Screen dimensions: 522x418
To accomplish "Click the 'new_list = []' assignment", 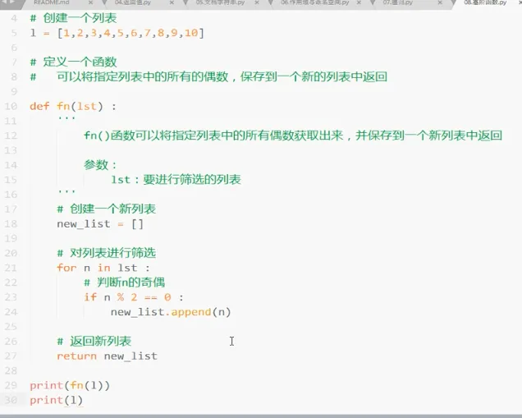I will point(100,224).
